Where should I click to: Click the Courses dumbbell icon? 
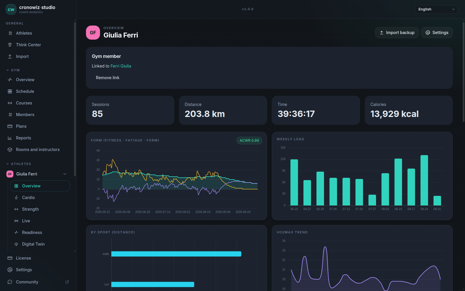pos(10,103)
